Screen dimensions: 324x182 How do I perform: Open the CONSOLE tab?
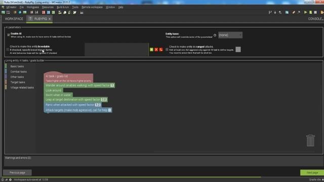(315, 19)
